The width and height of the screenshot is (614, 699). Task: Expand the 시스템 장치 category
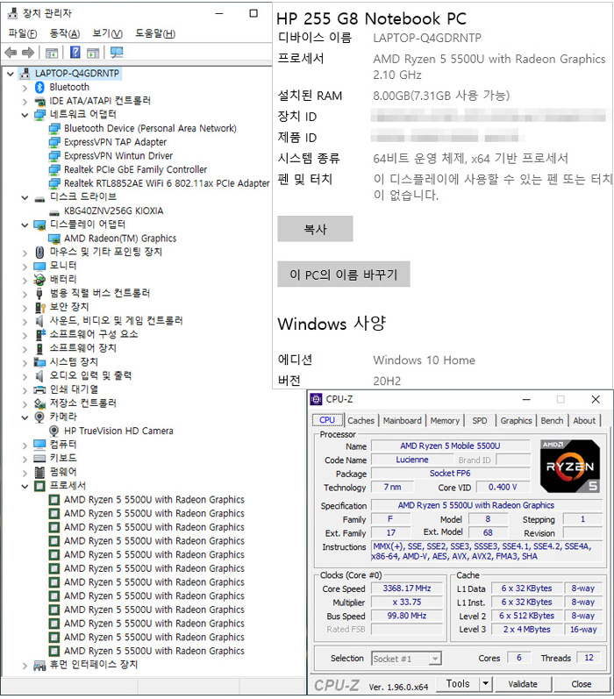click(x=25, y=363)
